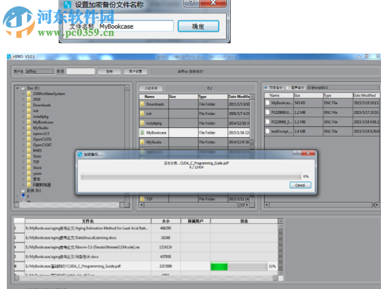Click Downloads folder icon in E:/ file list

142,104
